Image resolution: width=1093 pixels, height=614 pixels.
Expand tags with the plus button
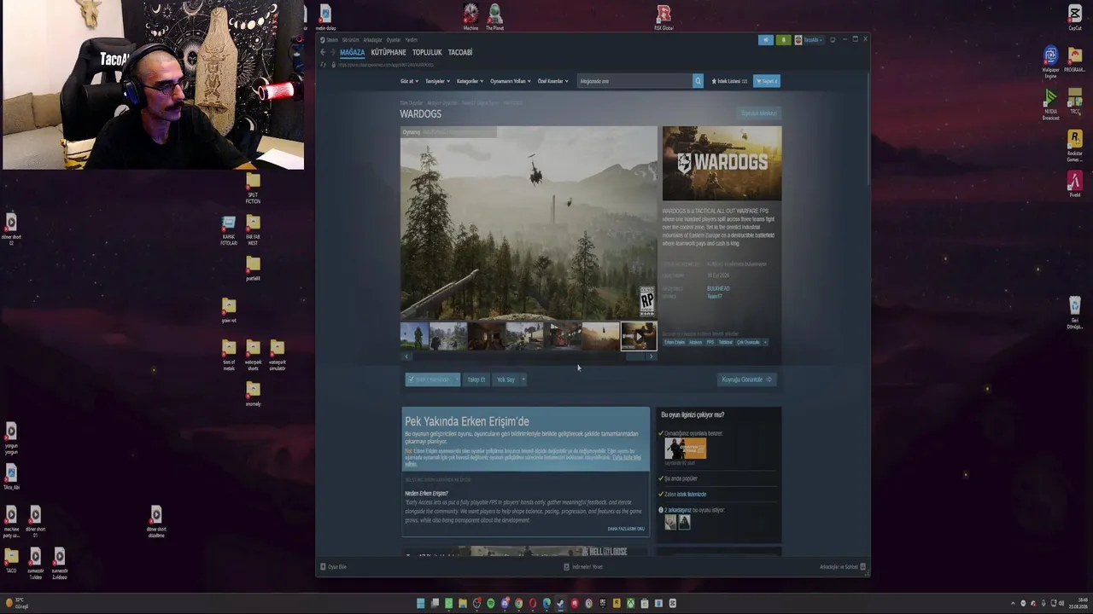point(765,342)
